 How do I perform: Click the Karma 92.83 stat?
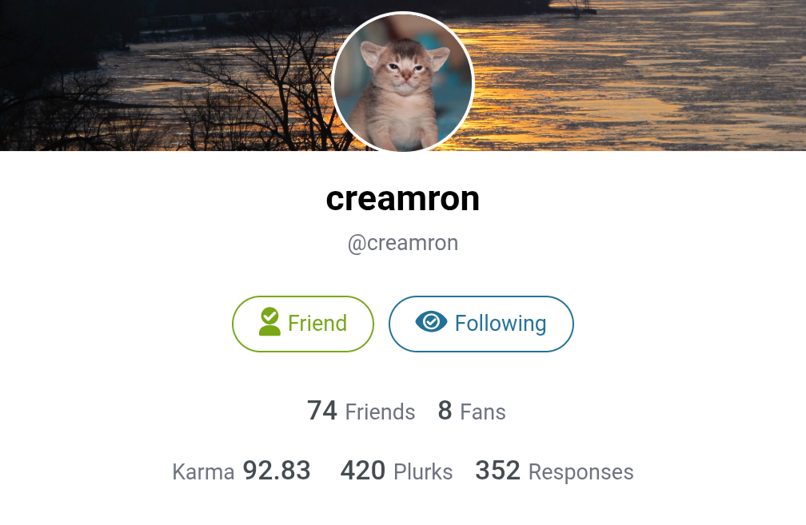point(241,471)
